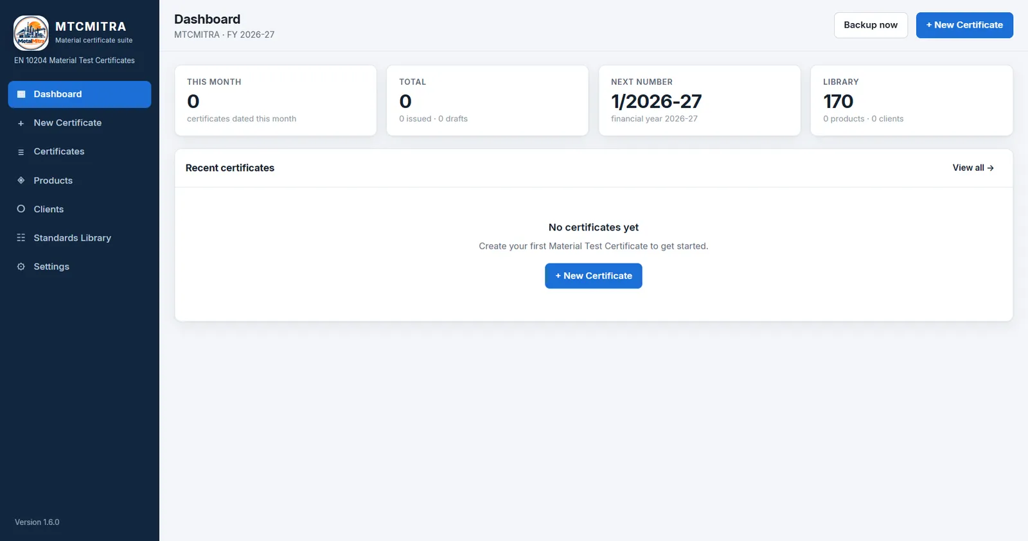Click the 'Dashboard' page heading

(208, 19)
